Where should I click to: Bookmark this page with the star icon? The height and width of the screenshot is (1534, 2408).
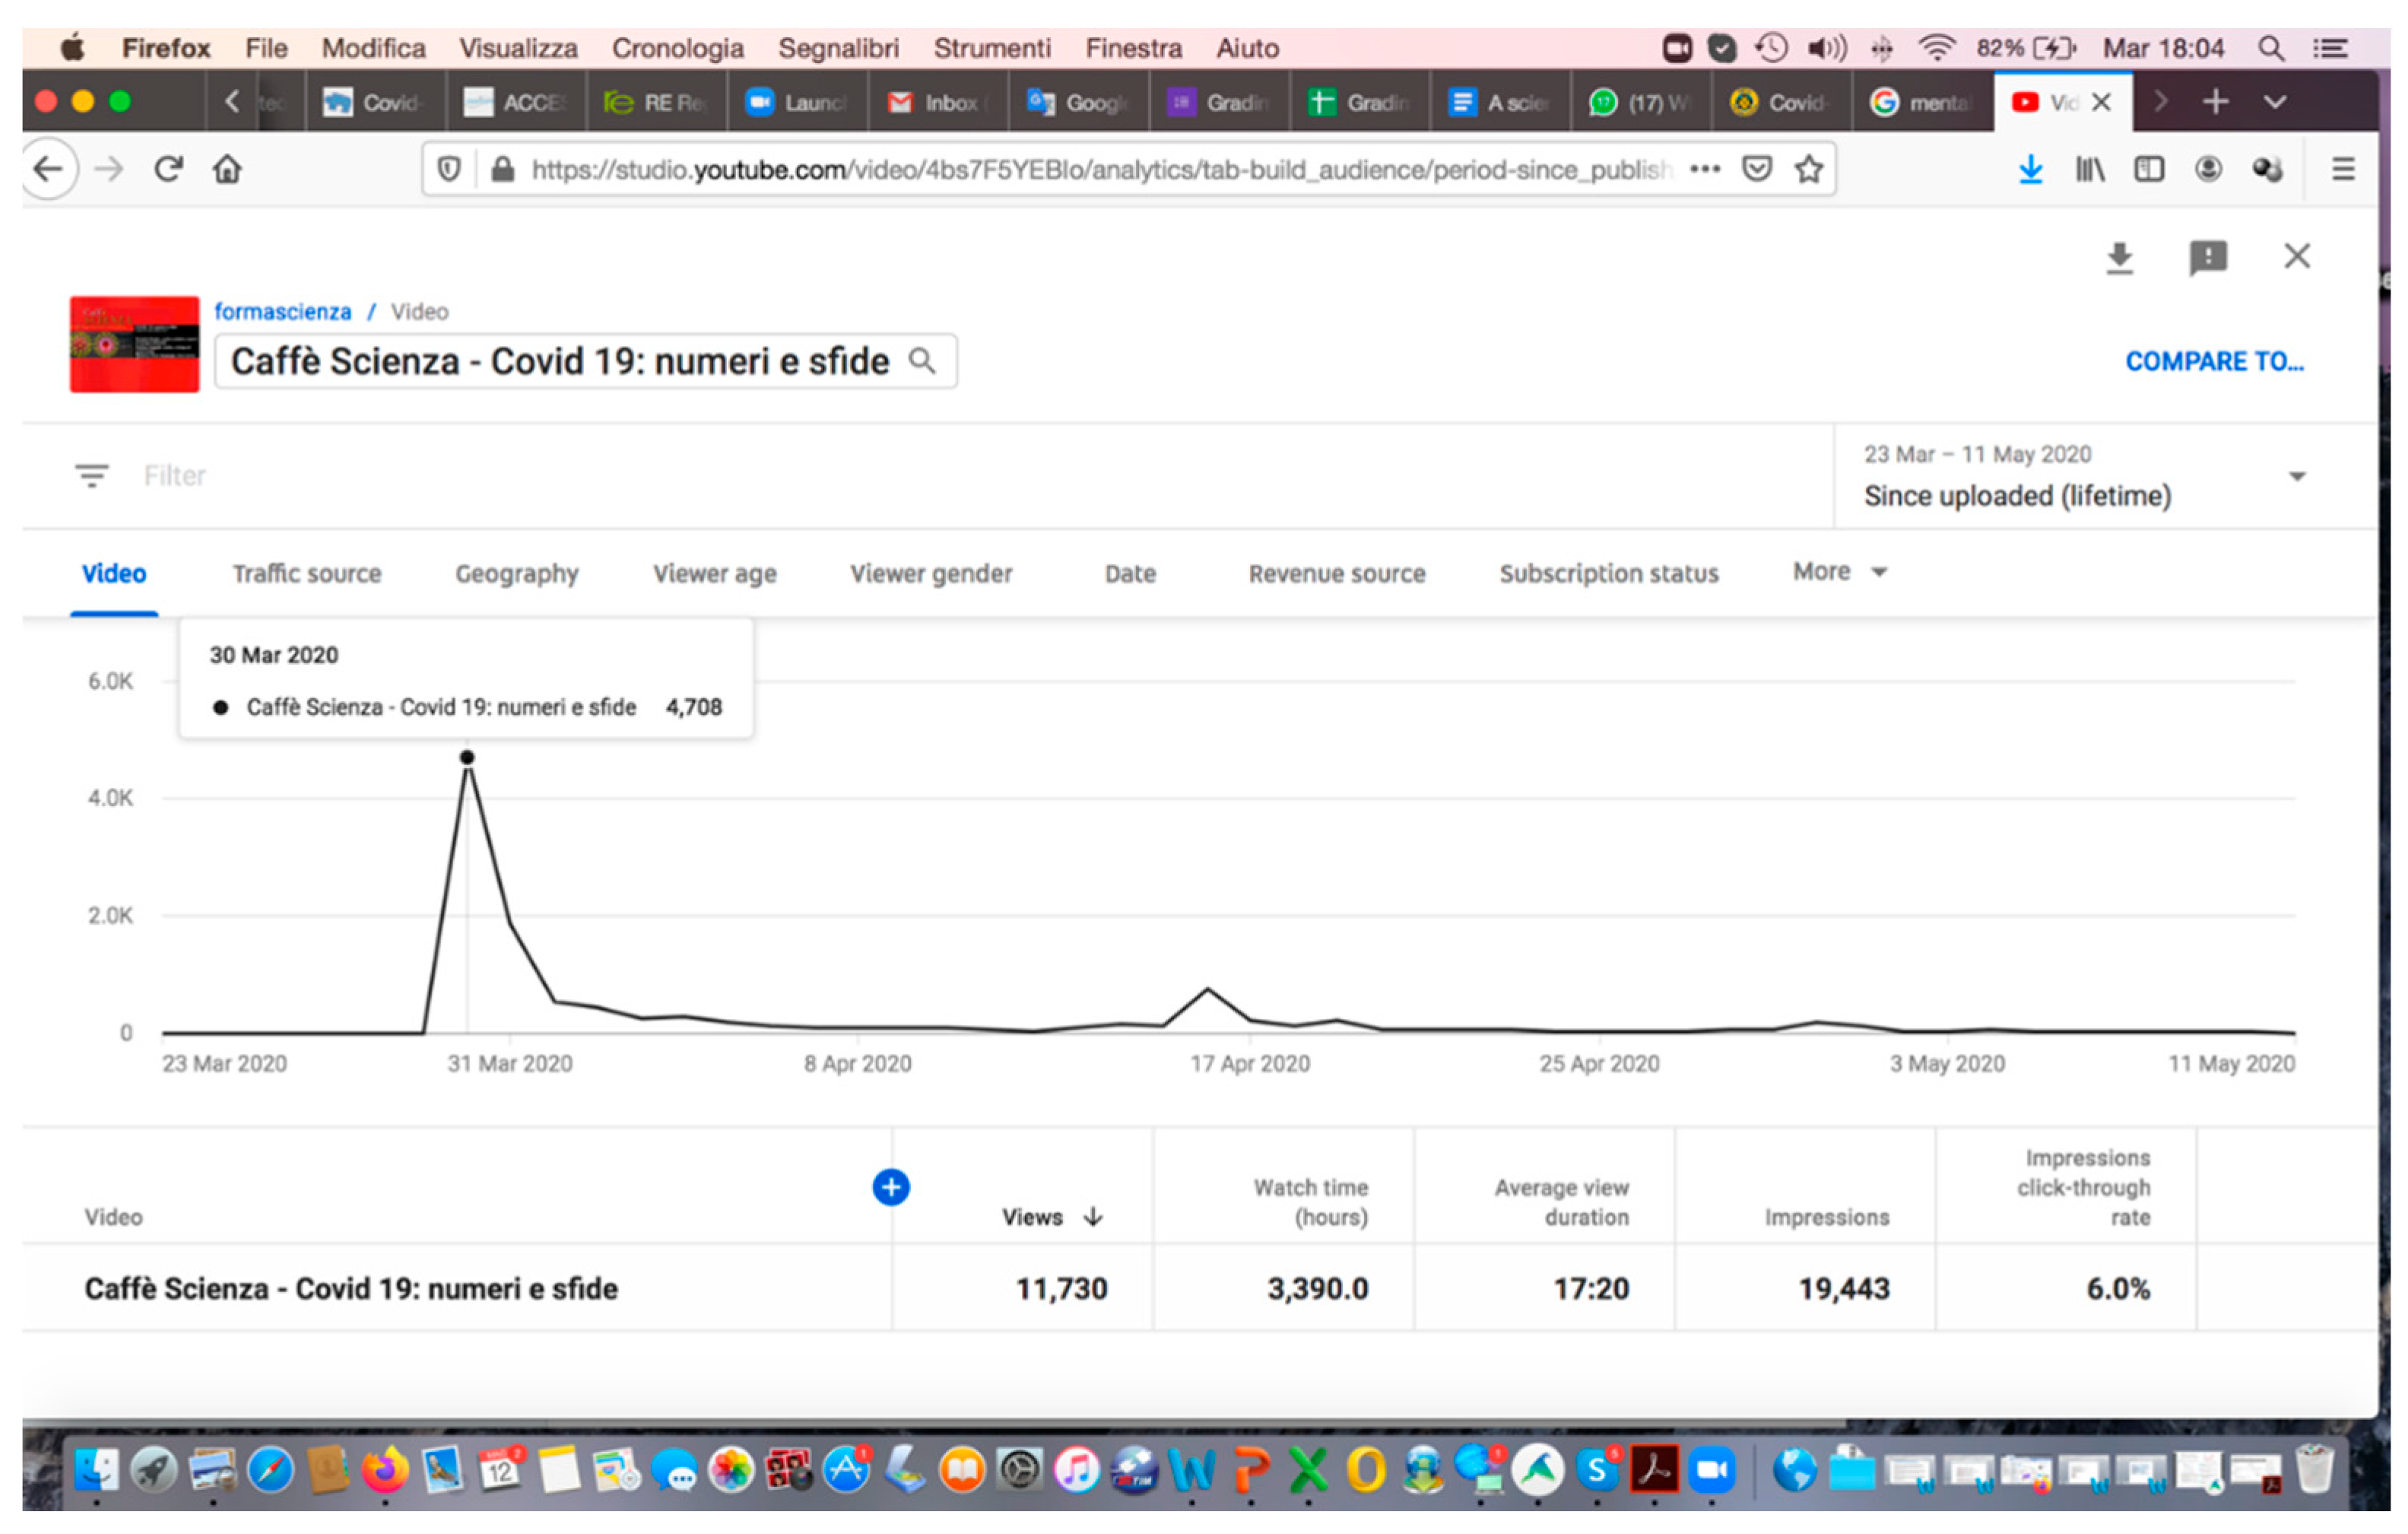tap(1808, 169)
